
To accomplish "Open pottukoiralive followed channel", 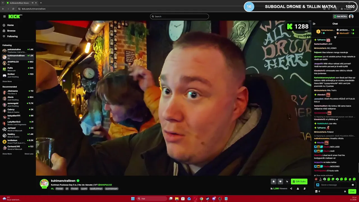I will pyautogui.click(x=18, y=50).
